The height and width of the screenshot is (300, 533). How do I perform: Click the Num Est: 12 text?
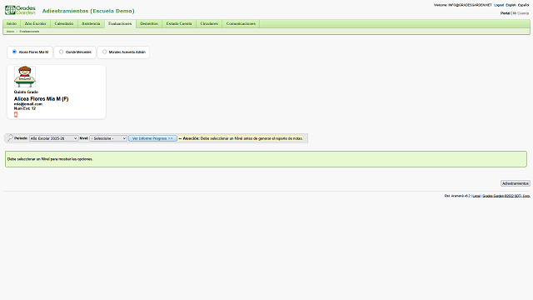click(x=24, y=108)
